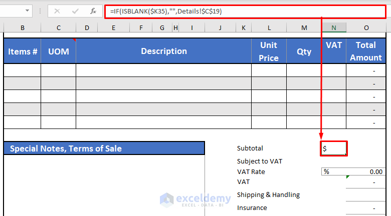The height and width of the screenshot is (216, 391).
Task: Select column O header
Action: coord(366,28)
